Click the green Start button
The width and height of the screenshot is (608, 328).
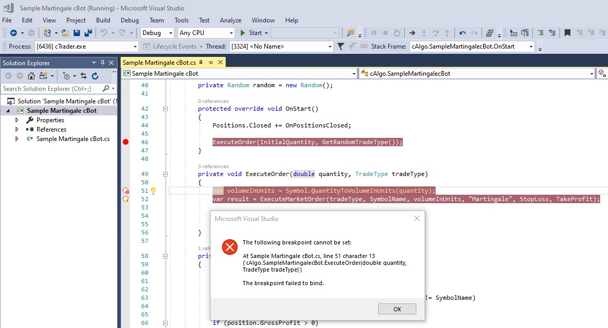pyautogui.click(x=251, y=33)
